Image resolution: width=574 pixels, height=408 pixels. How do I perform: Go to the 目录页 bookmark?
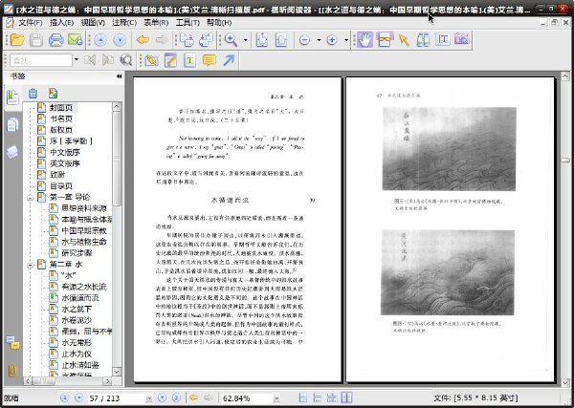61,186
